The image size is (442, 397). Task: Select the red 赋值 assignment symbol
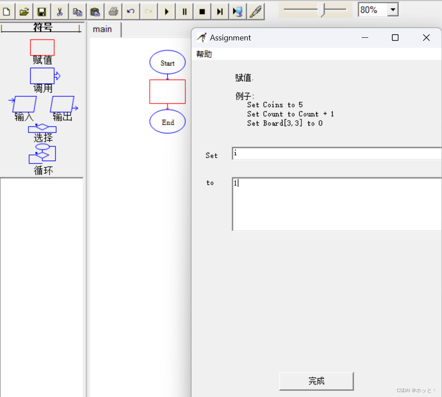[42, 47]
